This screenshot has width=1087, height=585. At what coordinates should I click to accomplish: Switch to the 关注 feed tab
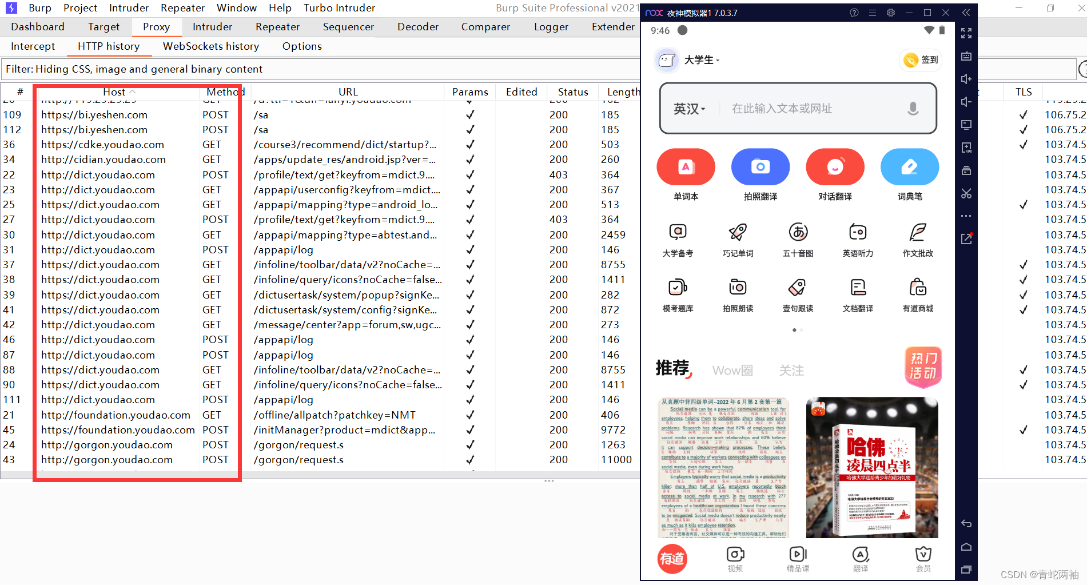click(791, 371)
